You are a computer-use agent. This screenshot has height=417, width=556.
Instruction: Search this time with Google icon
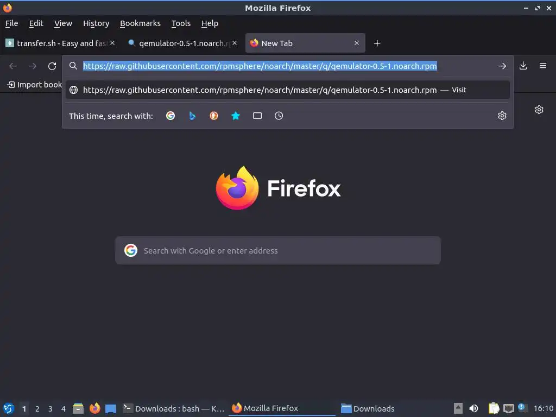(170, 116)
